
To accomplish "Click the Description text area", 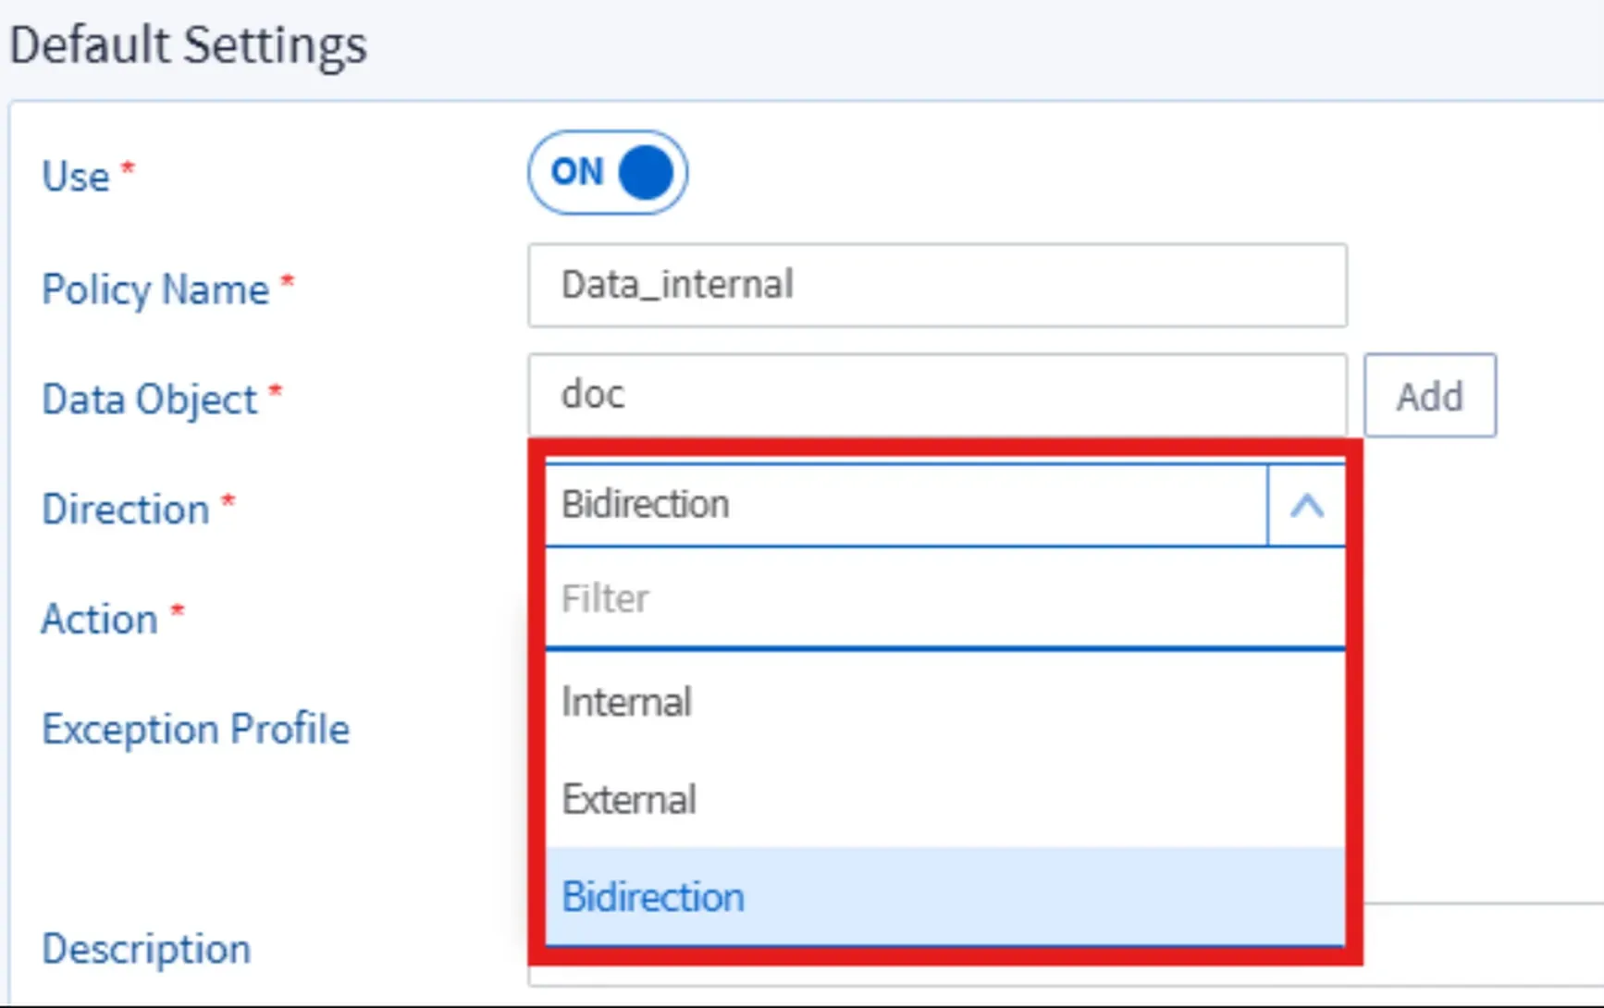I will point(1483,944).
